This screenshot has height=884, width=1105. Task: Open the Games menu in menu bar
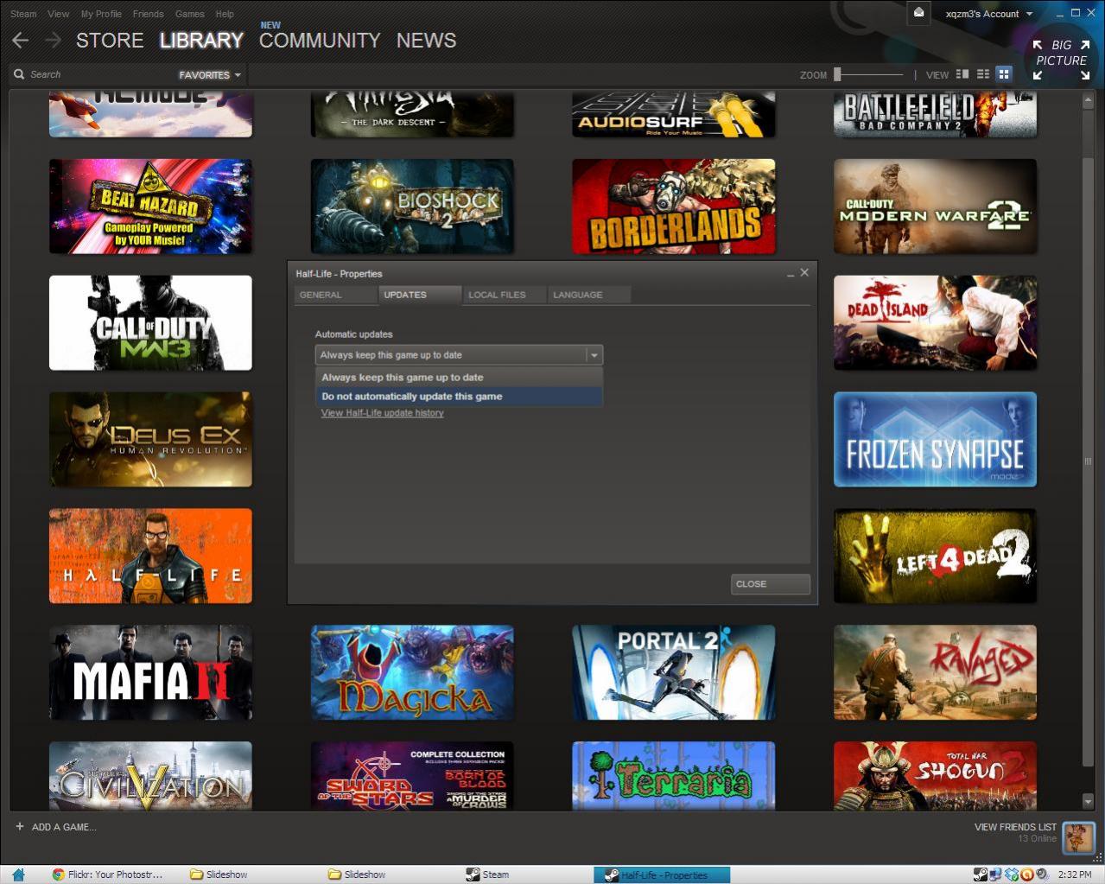pyautogui.click(x=189, y=14)
